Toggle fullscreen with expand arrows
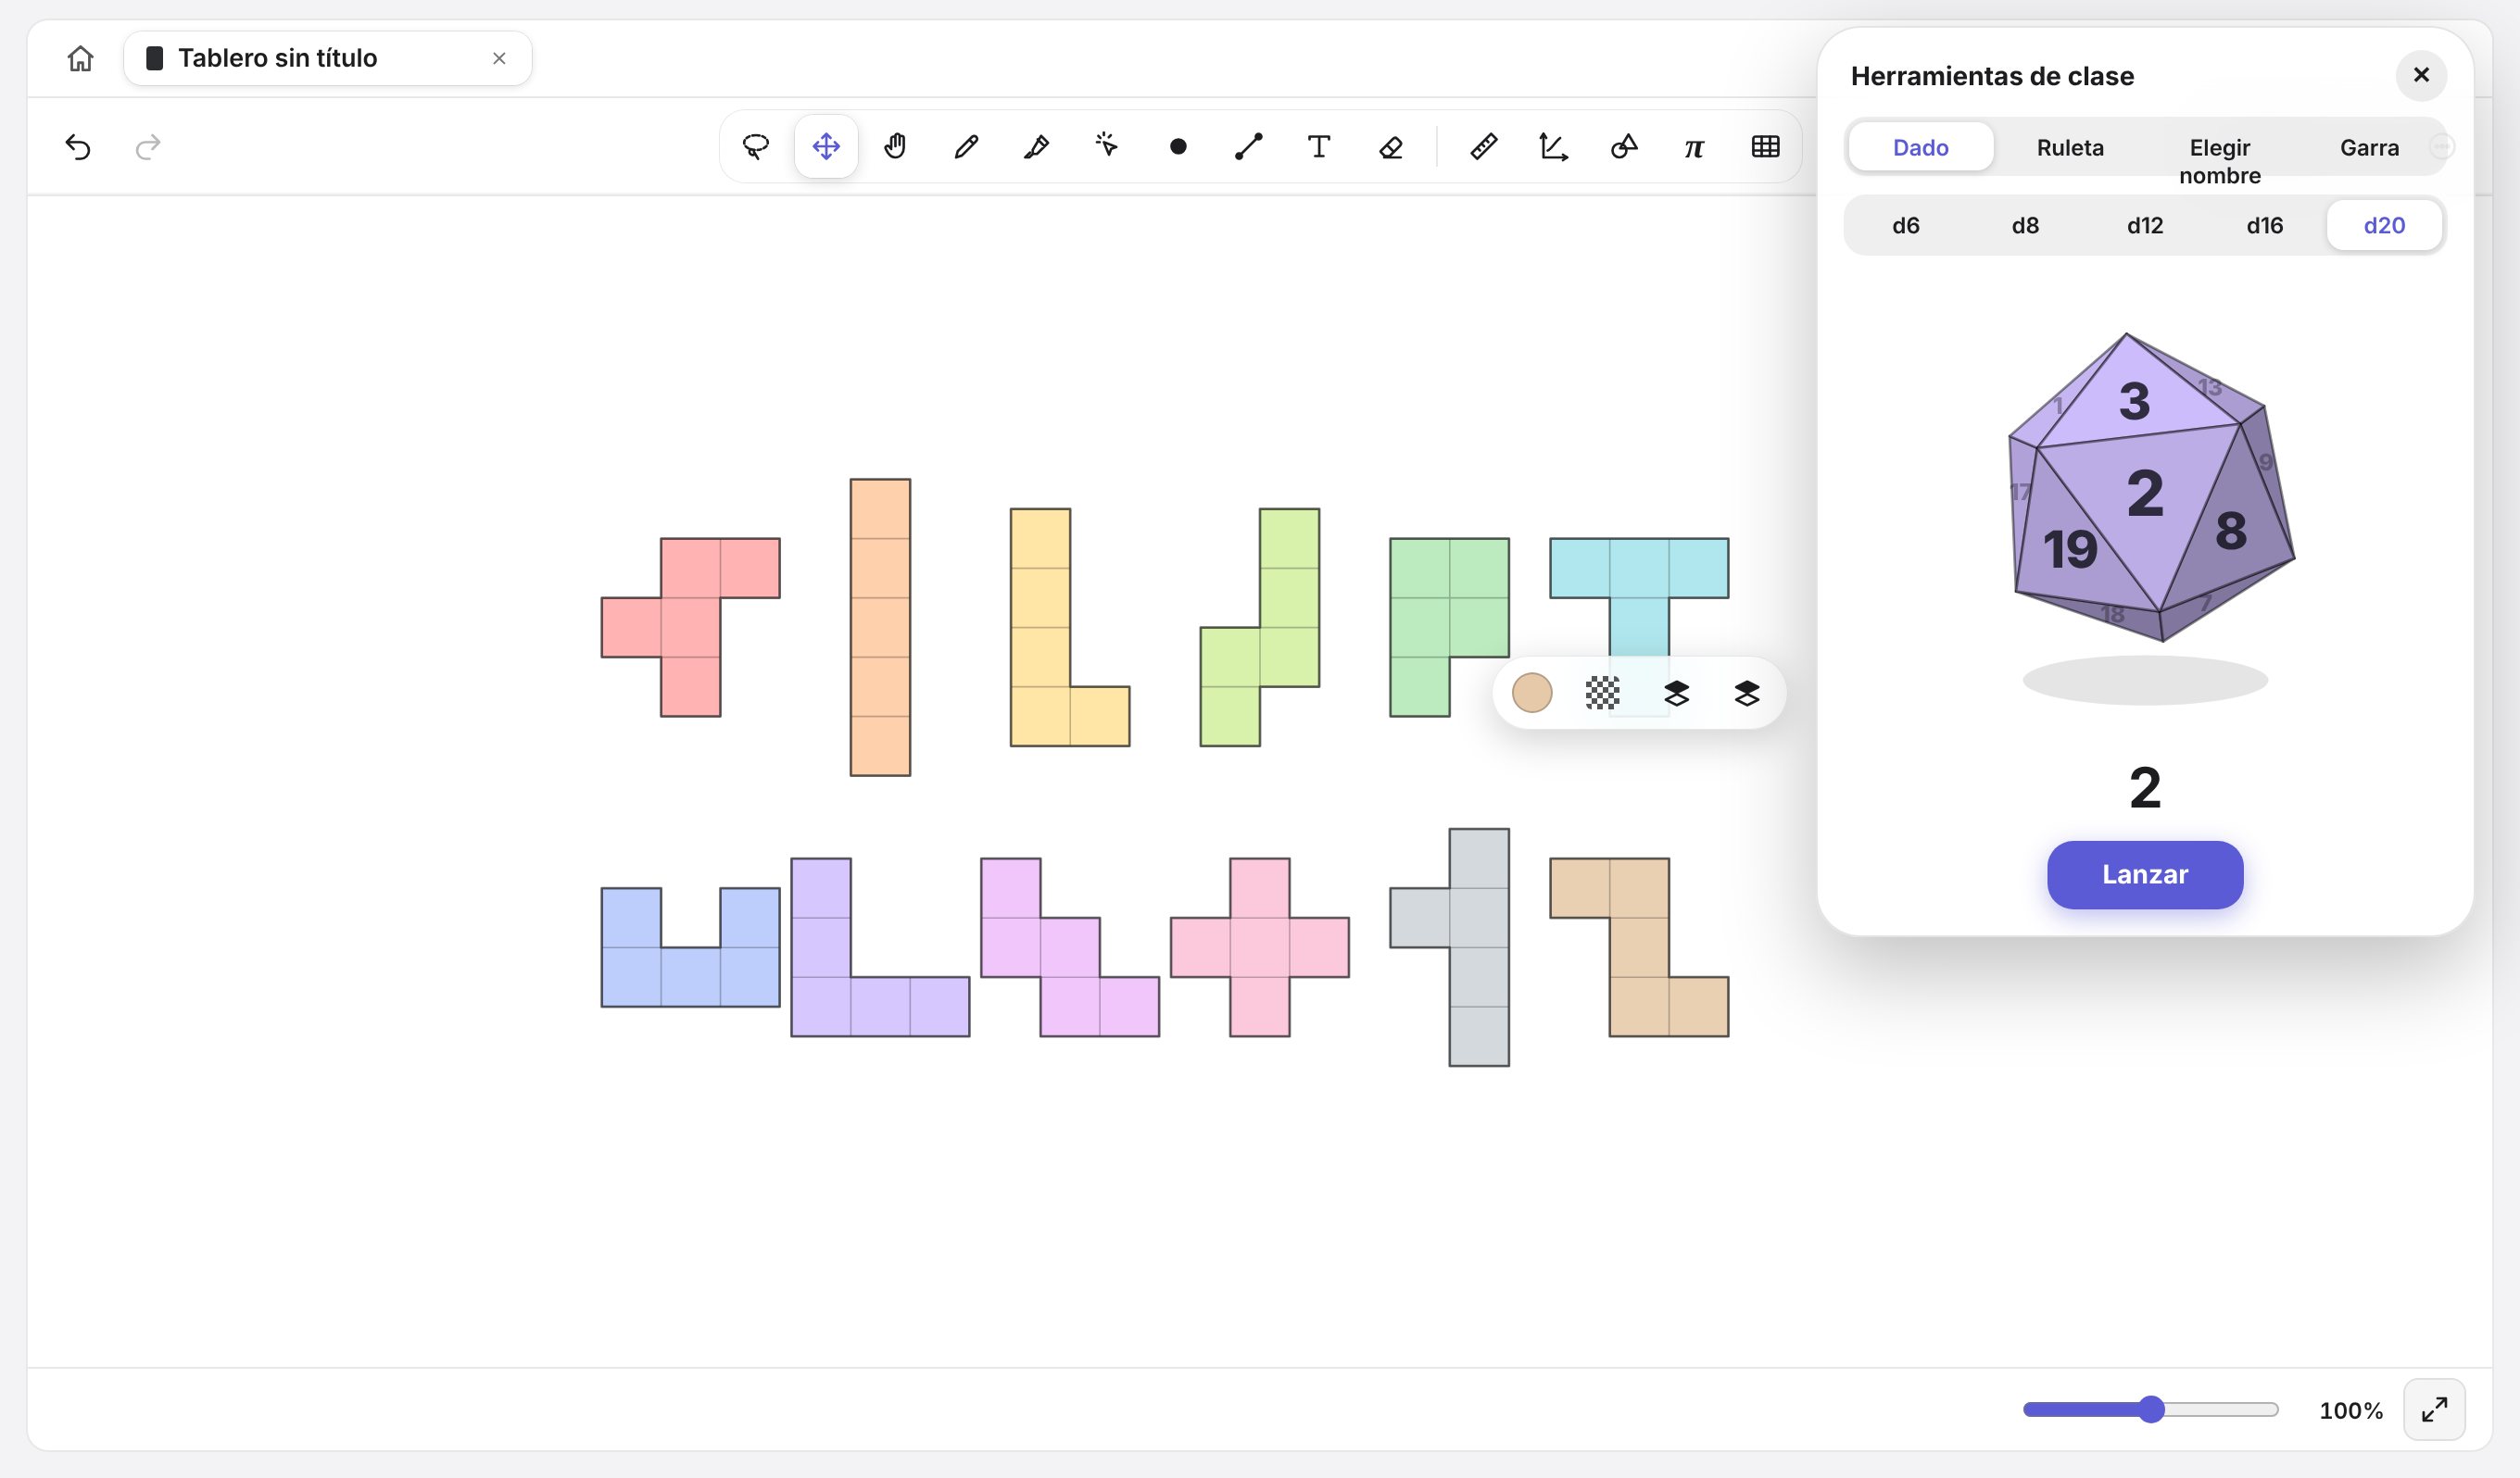2520x1478 pixels. tap(2434, 1410)
